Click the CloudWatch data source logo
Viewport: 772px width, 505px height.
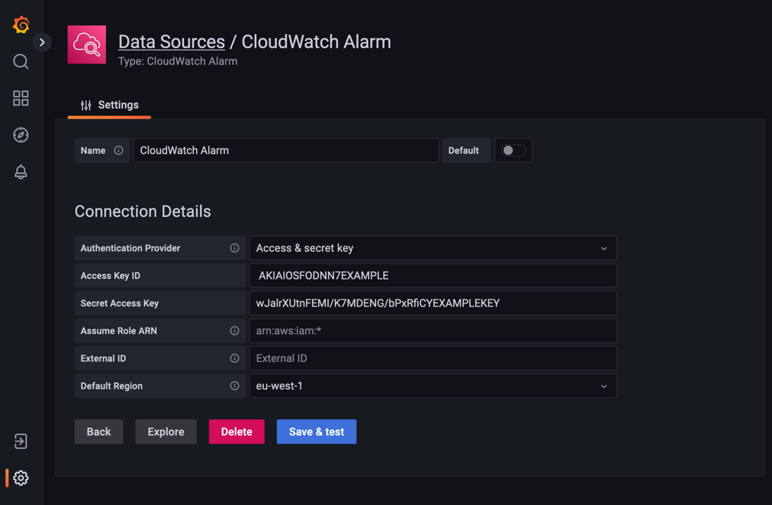pos(87,44)
